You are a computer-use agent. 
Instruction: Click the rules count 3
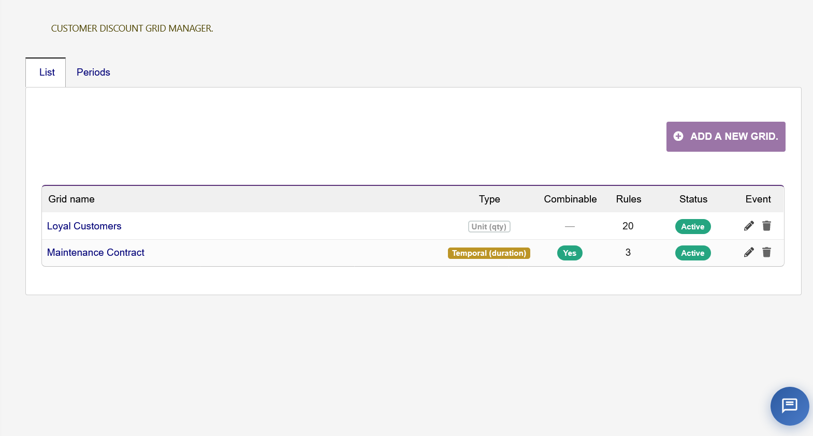pyautogui.click(x=628, y=253)
